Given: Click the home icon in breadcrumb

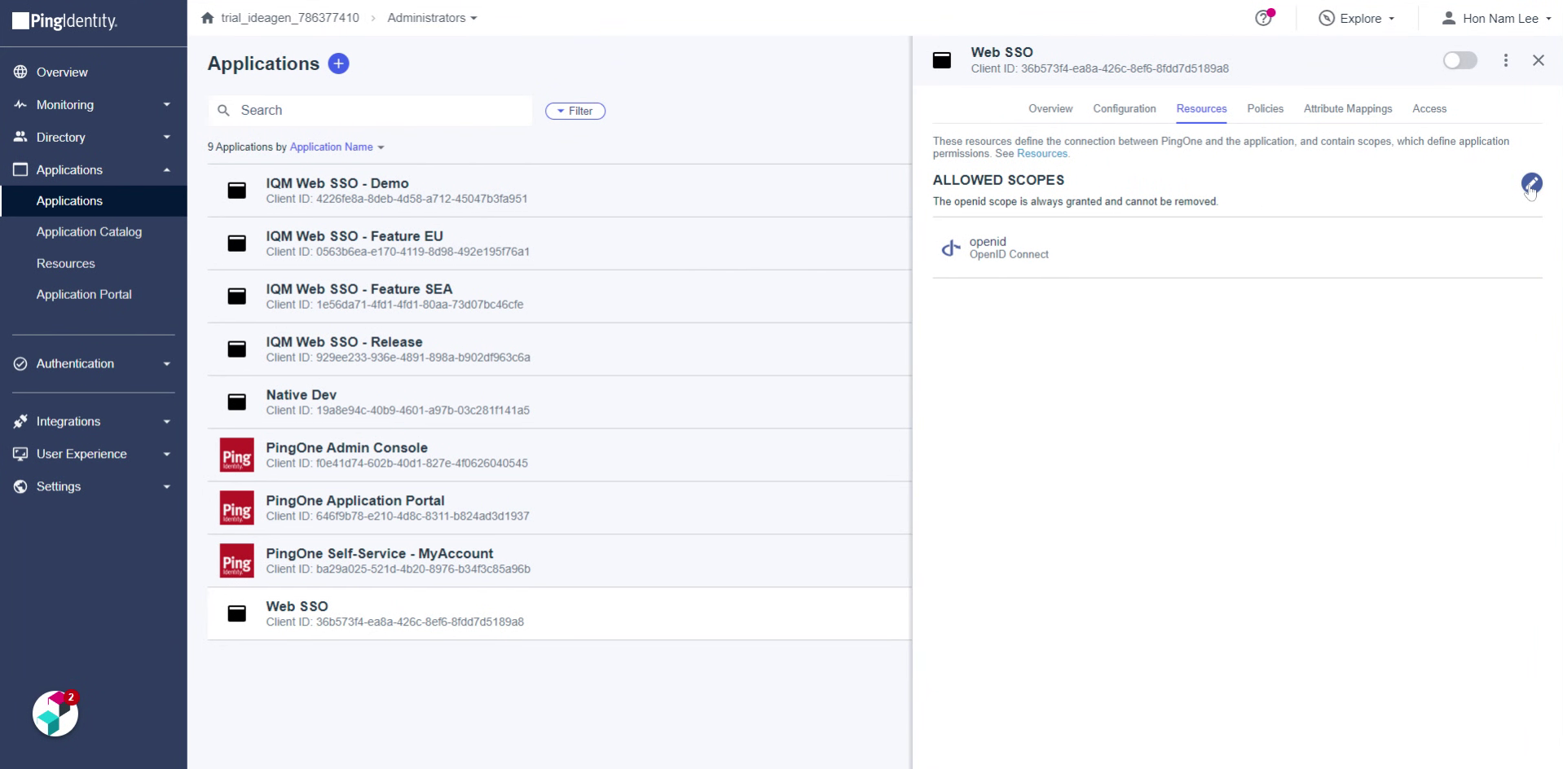Looking at the screenshot, I should [208, 18].
